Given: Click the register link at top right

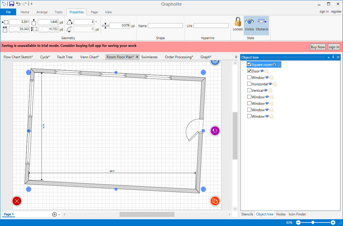Looking at the screenshot, I should [x=336, y=11].
